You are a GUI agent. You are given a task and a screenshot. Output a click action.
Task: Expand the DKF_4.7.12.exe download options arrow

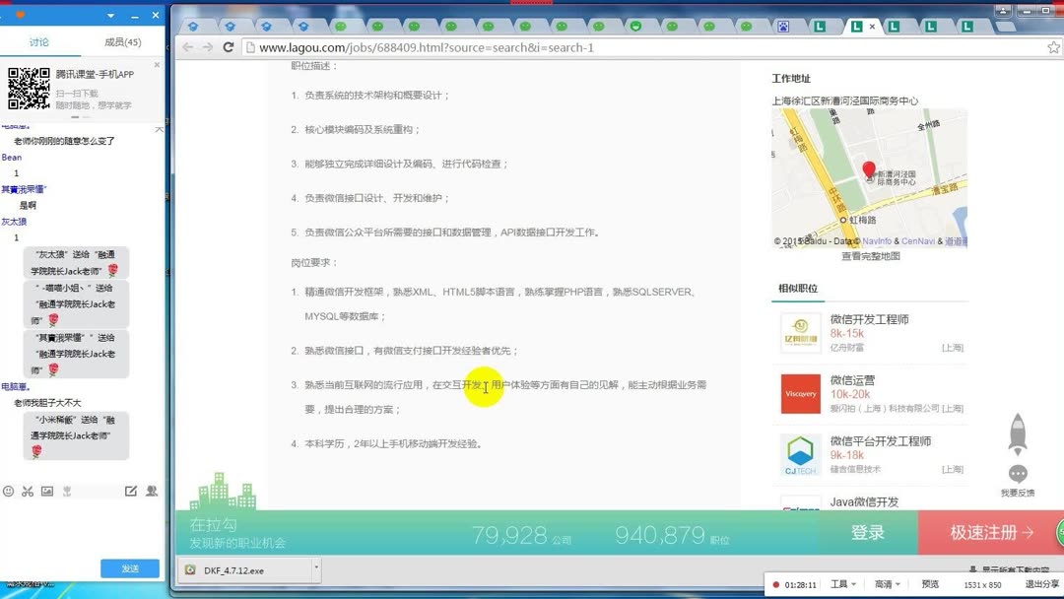pos(317,569)
